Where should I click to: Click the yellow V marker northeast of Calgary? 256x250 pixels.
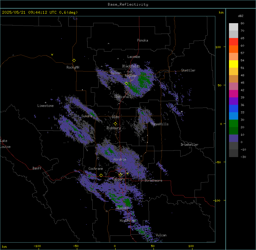[127, 173]
